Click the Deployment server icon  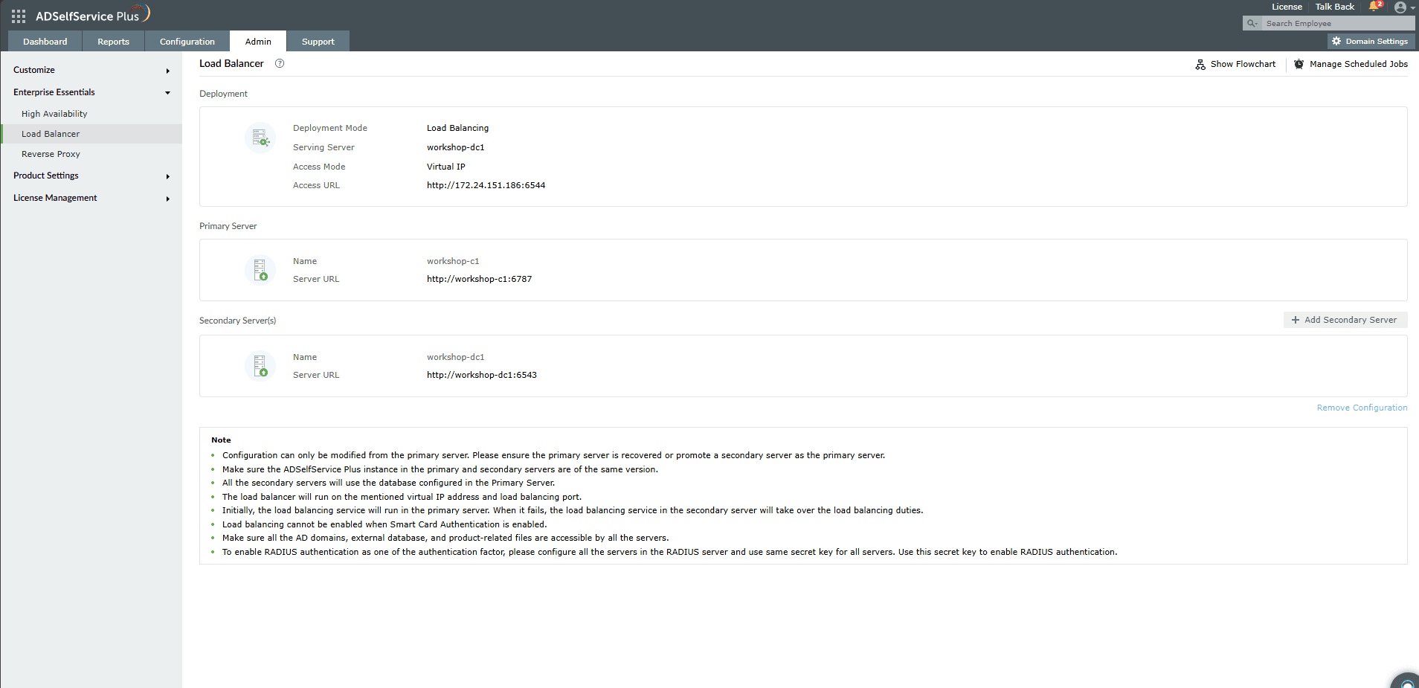pos(260,138)
